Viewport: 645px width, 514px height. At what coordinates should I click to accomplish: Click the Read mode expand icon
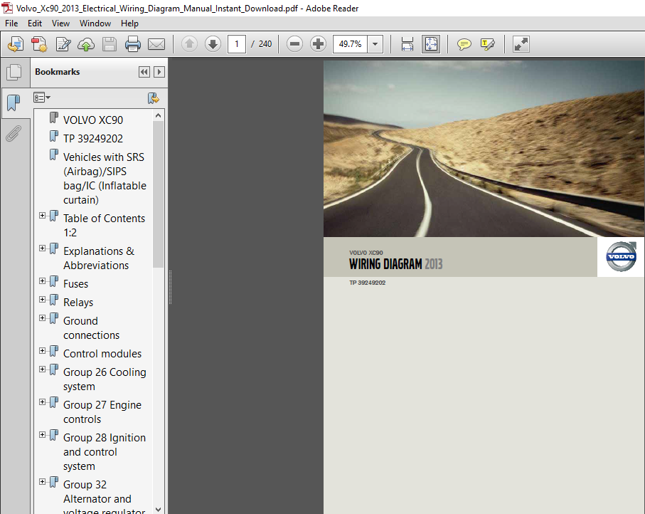(x=521, y=44)
